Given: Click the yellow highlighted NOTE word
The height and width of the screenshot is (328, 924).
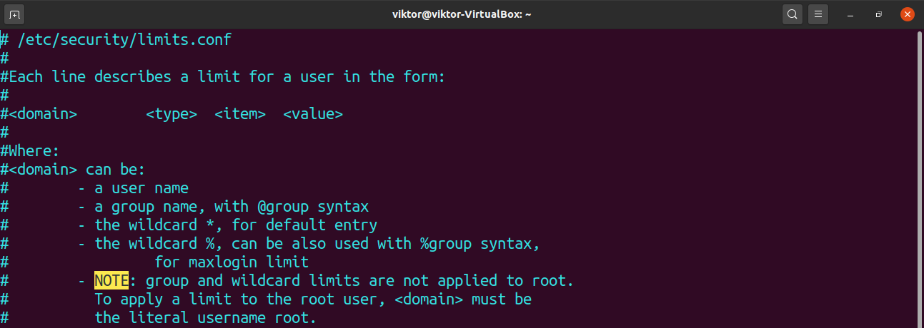Looking at the screenshot, I should pos(111,280).
